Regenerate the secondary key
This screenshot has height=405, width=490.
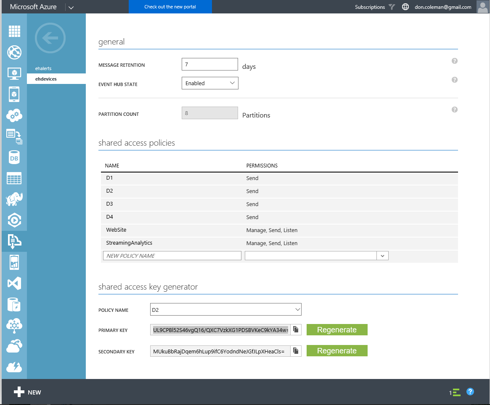pyautogui.click(x=337, y=350)
